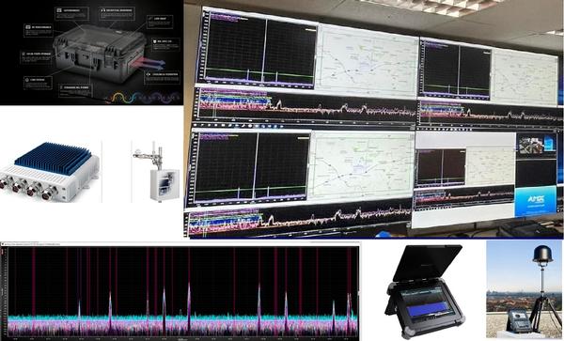Select the rooftop tripod antenna photo
The height and width of the screenshot is (341, 564).
pos(525,289)
